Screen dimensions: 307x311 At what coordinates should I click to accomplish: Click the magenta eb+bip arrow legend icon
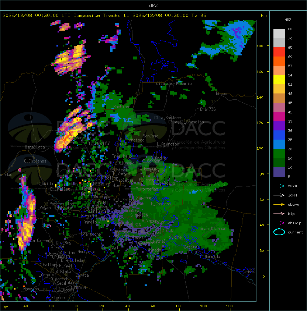coord(279,223)
